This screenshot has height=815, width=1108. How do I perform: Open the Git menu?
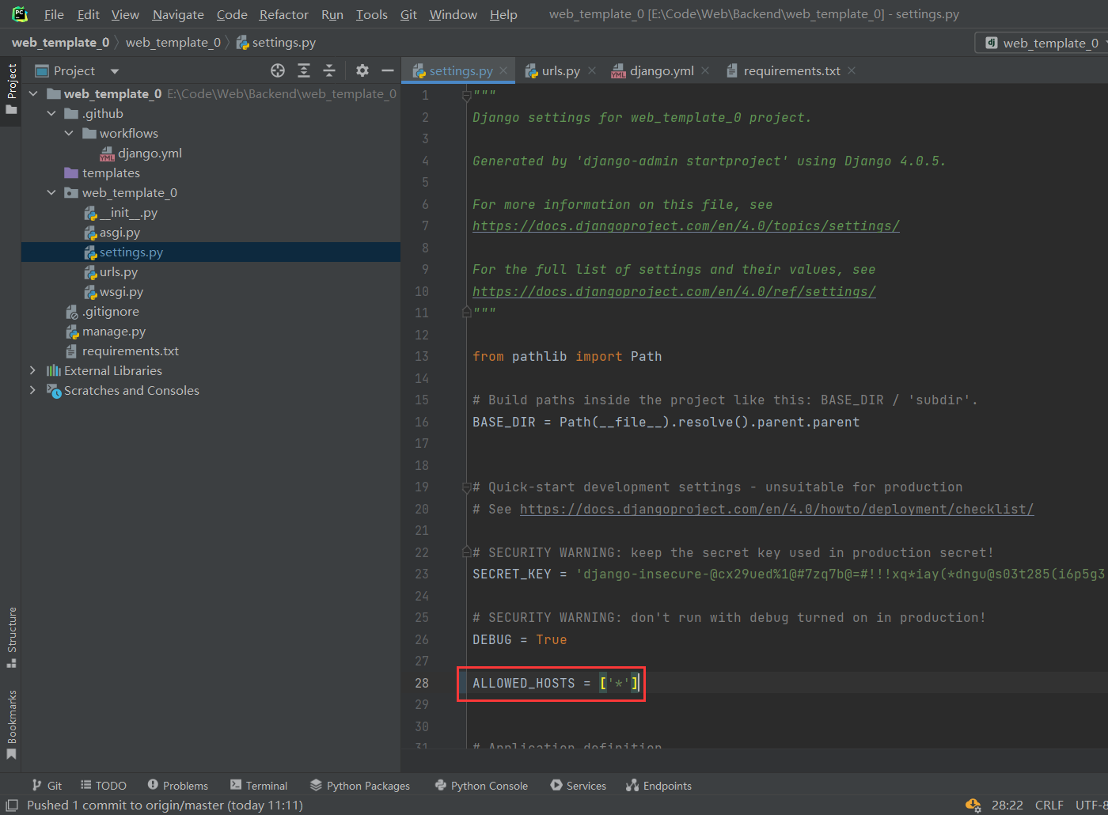click(x=408, y=14)
